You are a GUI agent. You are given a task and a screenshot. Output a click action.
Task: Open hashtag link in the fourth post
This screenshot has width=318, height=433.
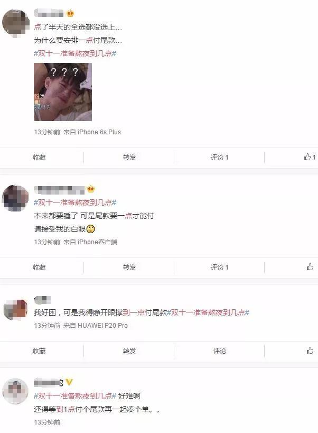(75, 395)
